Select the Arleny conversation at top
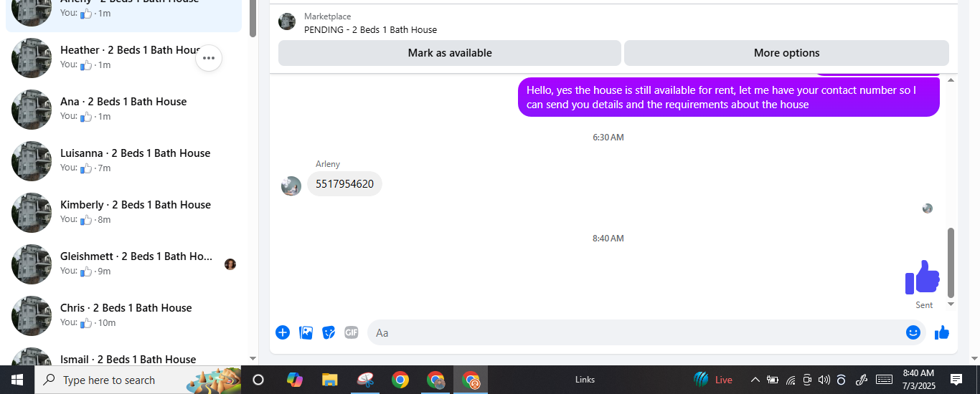980x394 pixels. 124,14
